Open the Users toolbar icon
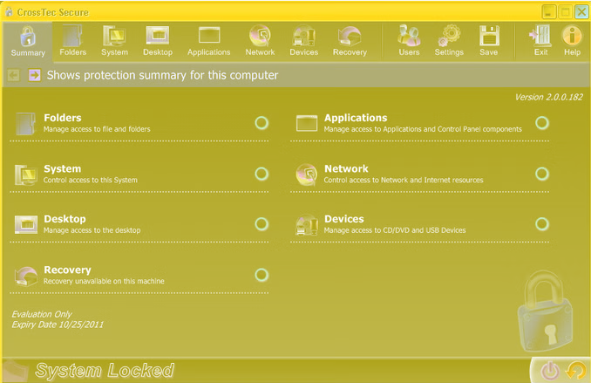The image size is (591, 383). pos(409,41)
